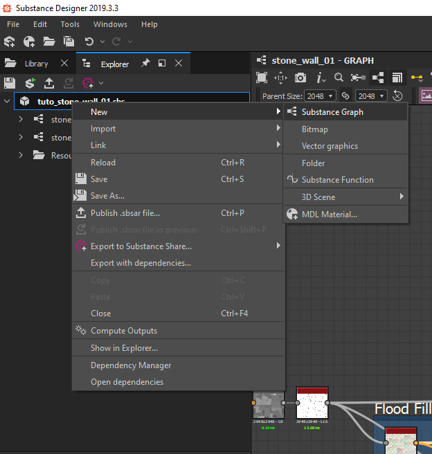The height and width of the screenshot is (454, 432).
Task: Pin the Explorer panel
Action: tap(145, 63)
